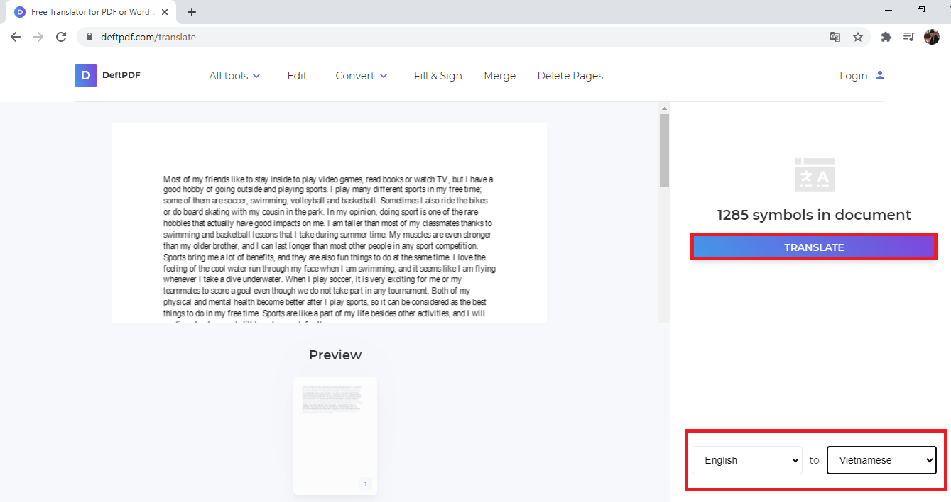951x502 pixels.
Task: Click the word 'to' between language selectors
Action: tap(814, 460)
